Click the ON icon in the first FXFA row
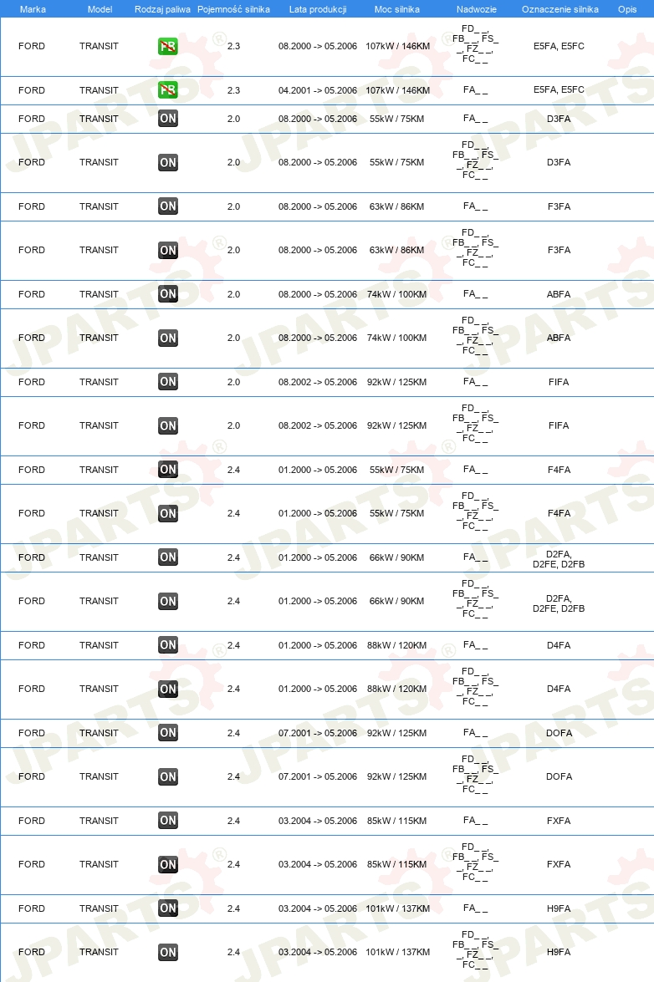Screen dimensions: 654x982 pyautogui.click(x=168, y=821)
